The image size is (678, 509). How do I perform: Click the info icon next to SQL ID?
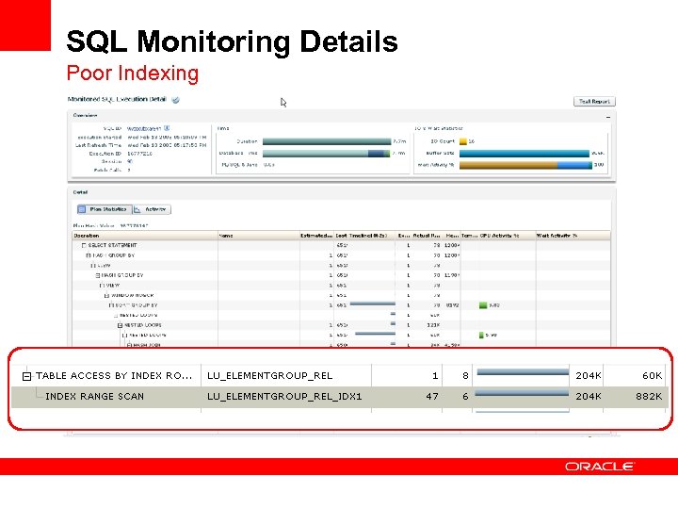pyautogui.click(x=167, y=128)
